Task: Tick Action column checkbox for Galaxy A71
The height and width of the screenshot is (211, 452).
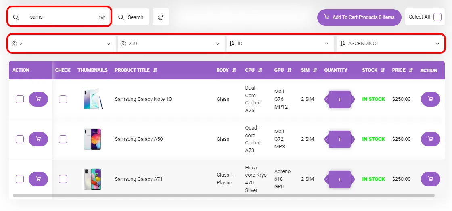Action: (x=20, y=179)
